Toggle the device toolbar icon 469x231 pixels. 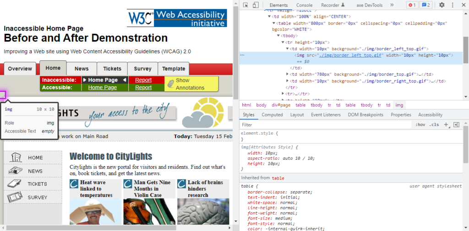tap(255, 5)
